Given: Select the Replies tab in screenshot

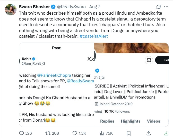Looking at the screenshot, I should 107,121.
